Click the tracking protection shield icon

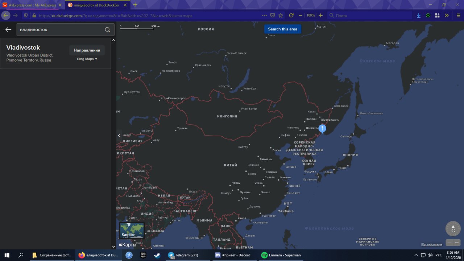(26, 16)
